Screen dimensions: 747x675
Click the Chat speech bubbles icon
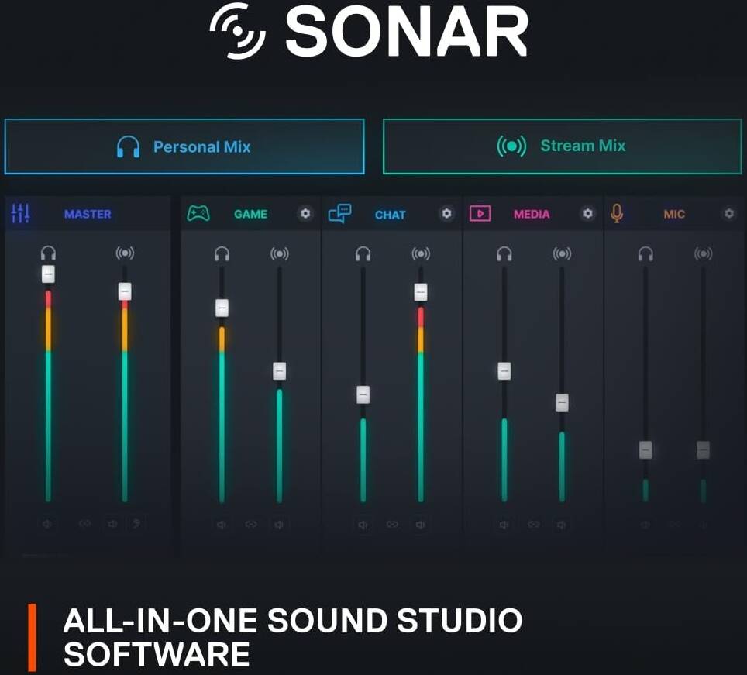pos(339,213)
